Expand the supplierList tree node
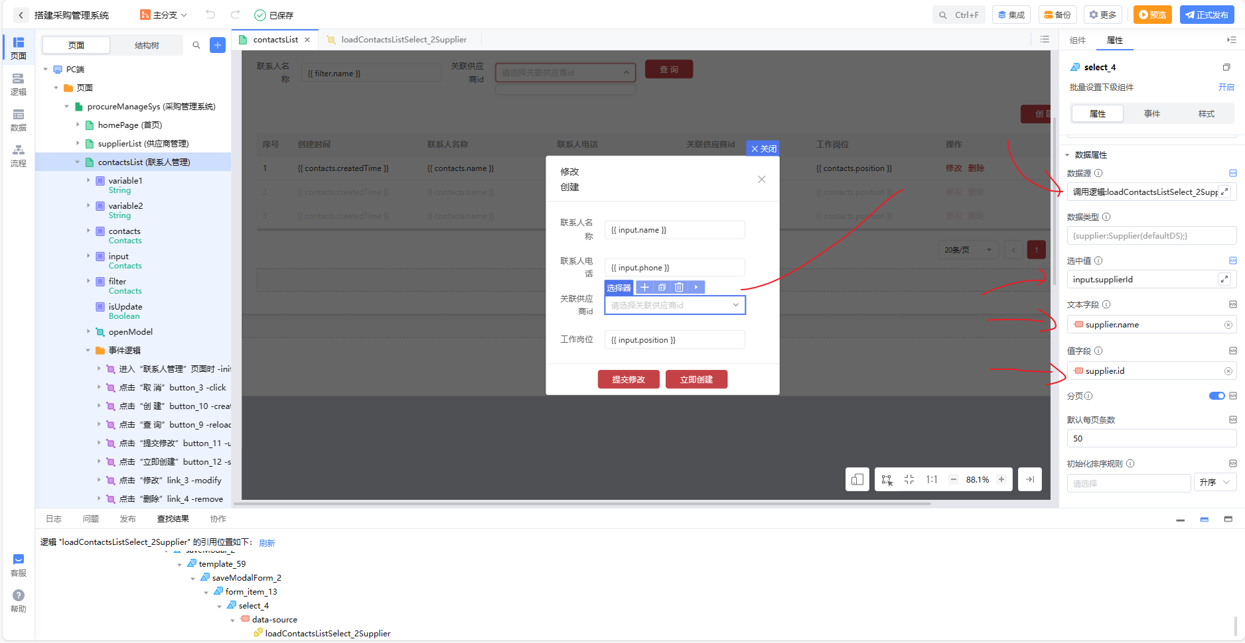Screen dimensions: 1245x643 coord(77,143)
